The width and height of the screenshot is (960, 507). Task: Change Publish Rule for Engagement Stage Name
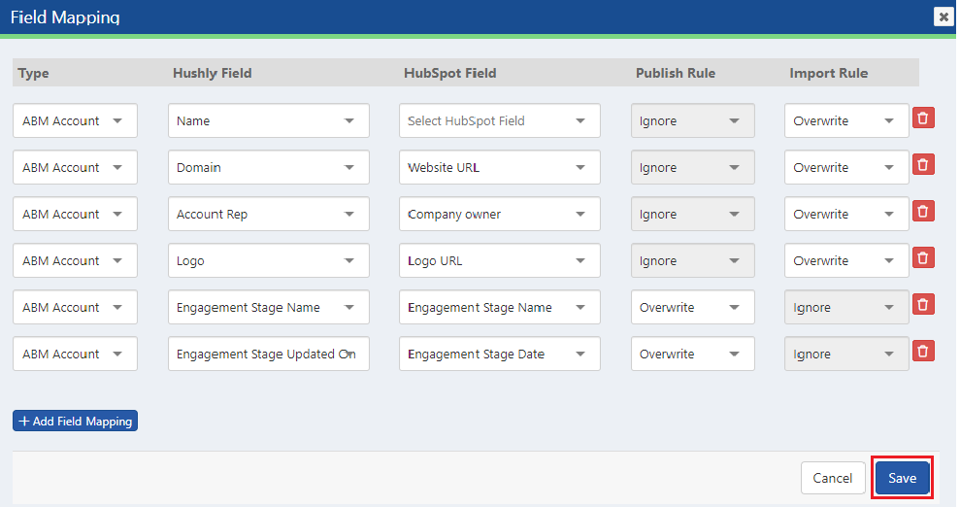(693, 307)
